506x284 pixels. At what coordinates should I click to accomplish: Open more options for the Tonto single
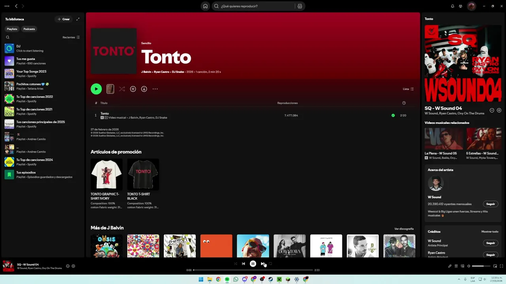(155, 89)
